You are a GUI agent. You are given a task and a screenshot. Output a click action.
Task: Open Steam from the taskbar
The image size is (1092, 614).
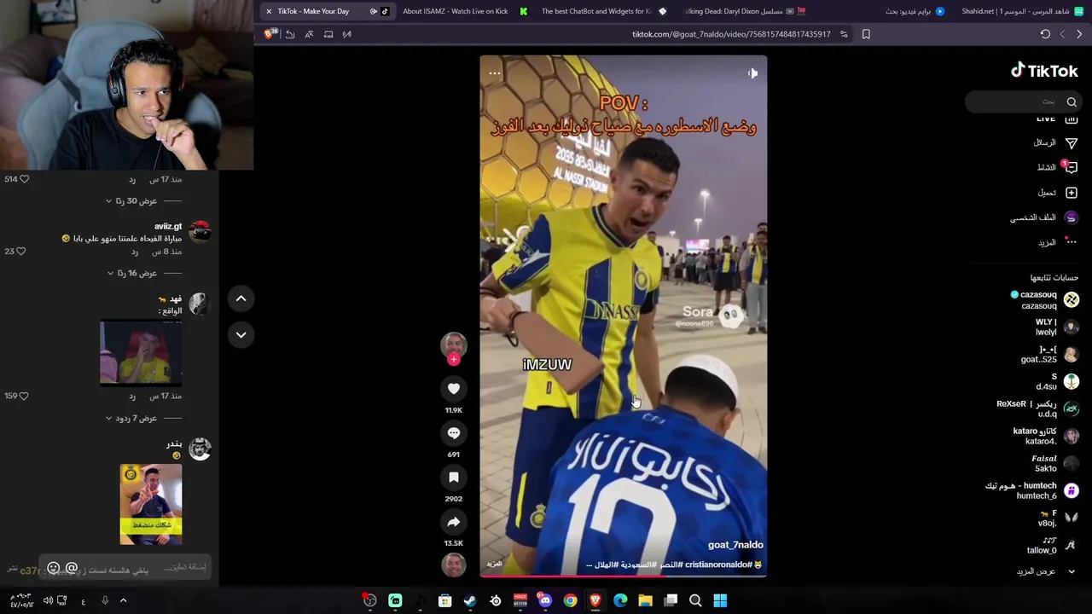pyautogui.click(x=470, y=601)
